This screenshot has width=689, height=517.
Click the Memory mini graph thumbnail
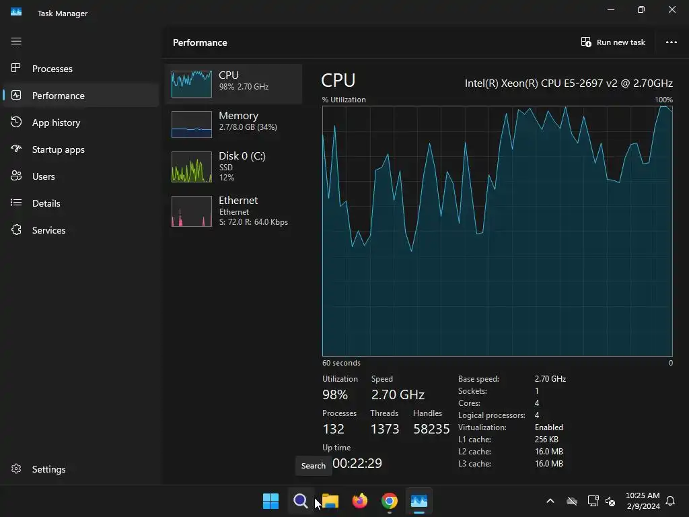pyautogui.click(x=192, y=125)
